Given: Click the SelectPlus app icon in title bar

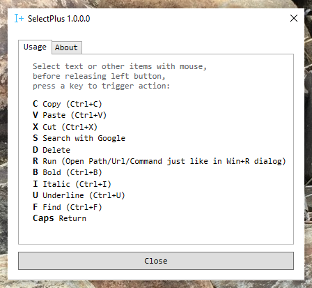Looking at the screenshot, I should tap(19, 18).
